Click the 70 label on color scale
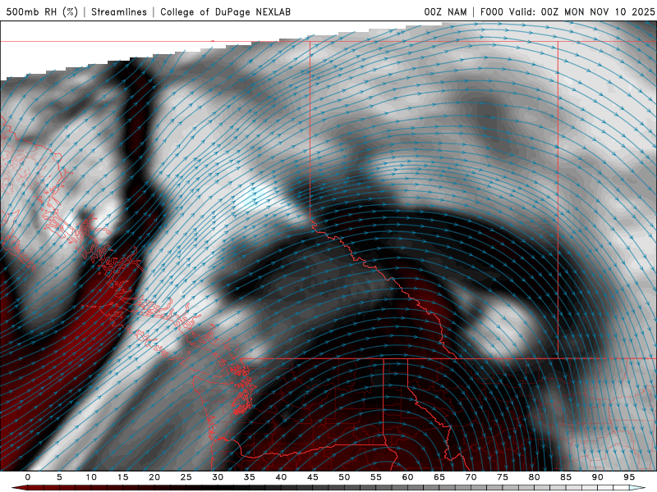The width and height of the screenshot is (657, 492). tap(471, 477)
